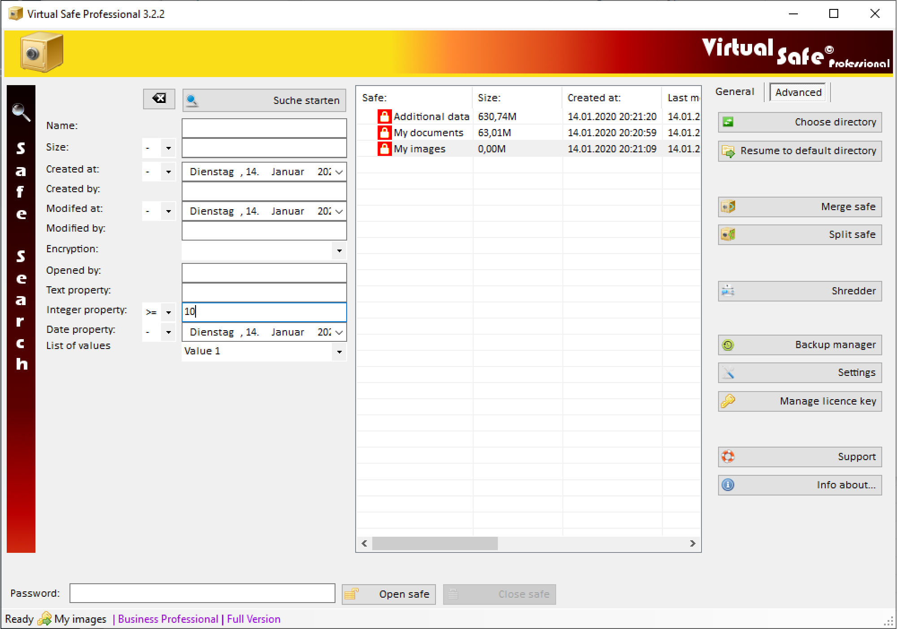Image resolution: width=897 pixels, height=629 pixels.
Task: Open the Size comparison operator dropdown
Action: pos(169,148)
